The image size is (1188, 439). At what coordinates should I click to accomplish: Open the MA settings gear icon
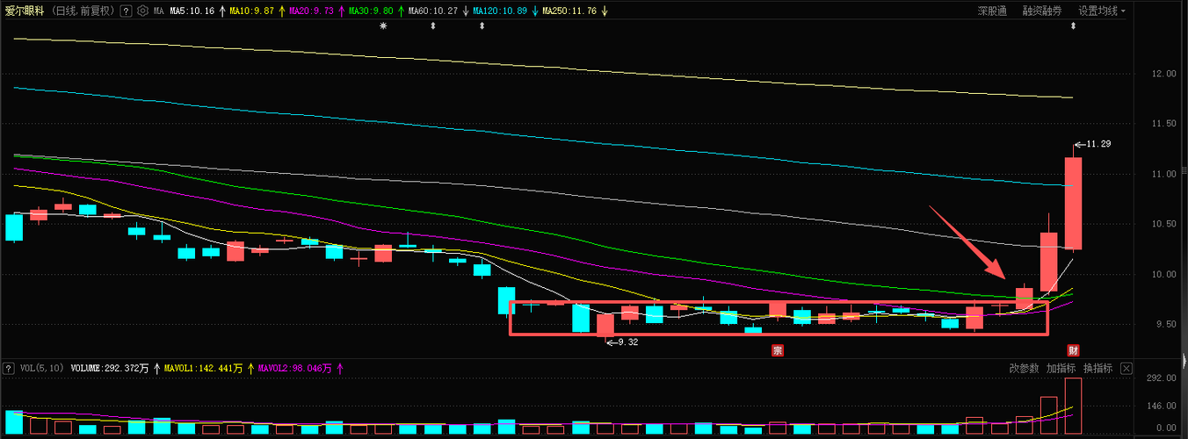click(x=143, y=11)
